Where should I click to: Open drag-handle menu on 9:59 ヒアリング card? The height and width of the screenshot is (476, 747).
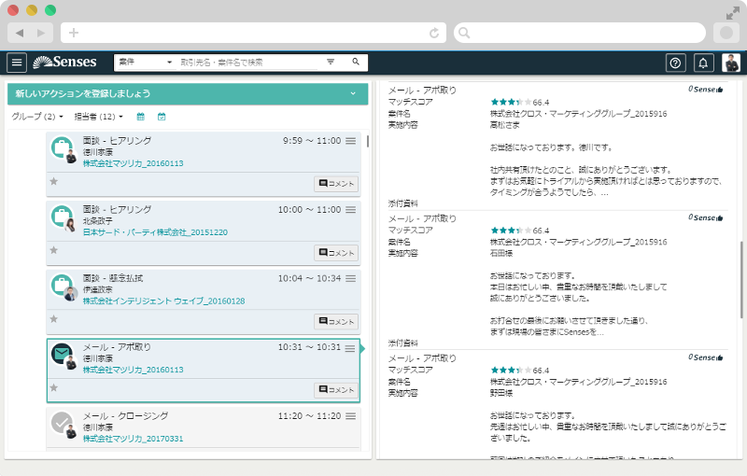pos(351,141)
